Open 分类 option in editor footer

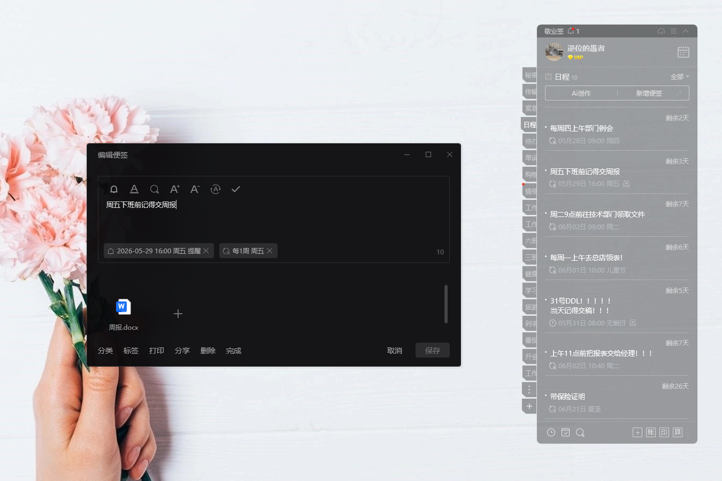(x=105, y=351)
